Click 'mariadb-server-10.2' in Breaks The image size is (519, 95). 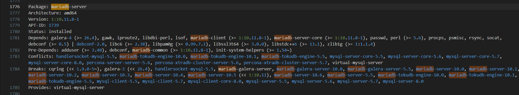[52, 75]
